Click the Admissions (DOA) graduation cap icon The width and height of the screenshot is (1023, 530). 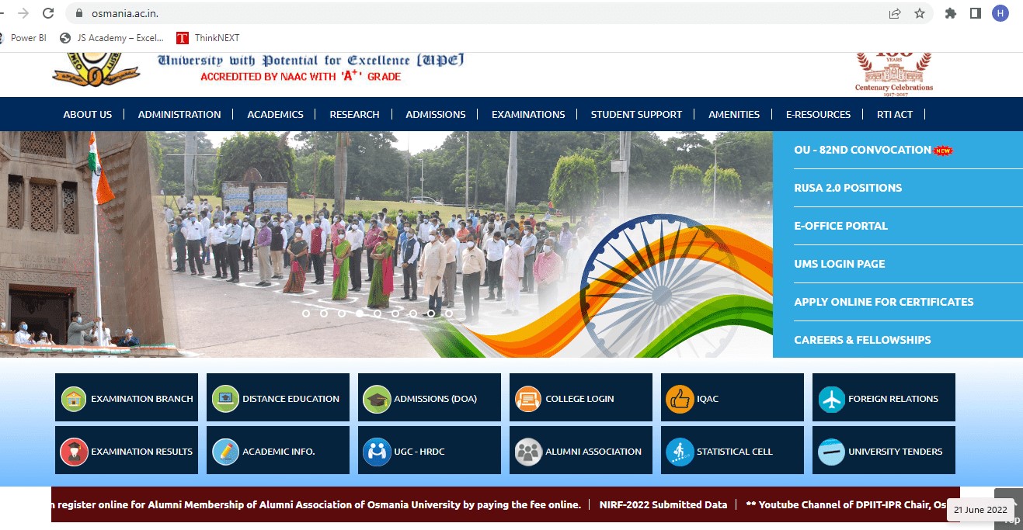pos(377,399)
